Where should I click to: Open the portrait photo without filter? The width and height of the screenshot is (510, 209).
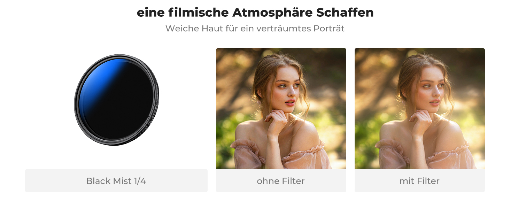[x=281, y=108]
